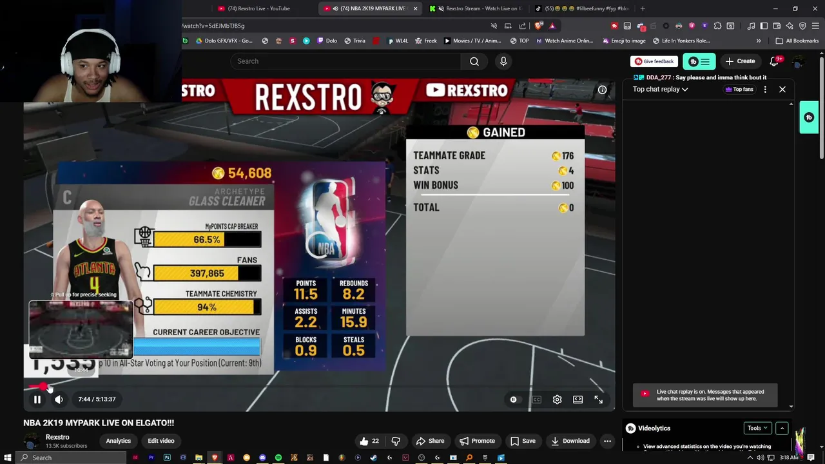Open the Trivia bookmark
825x464 pixels.
[355, 41]
